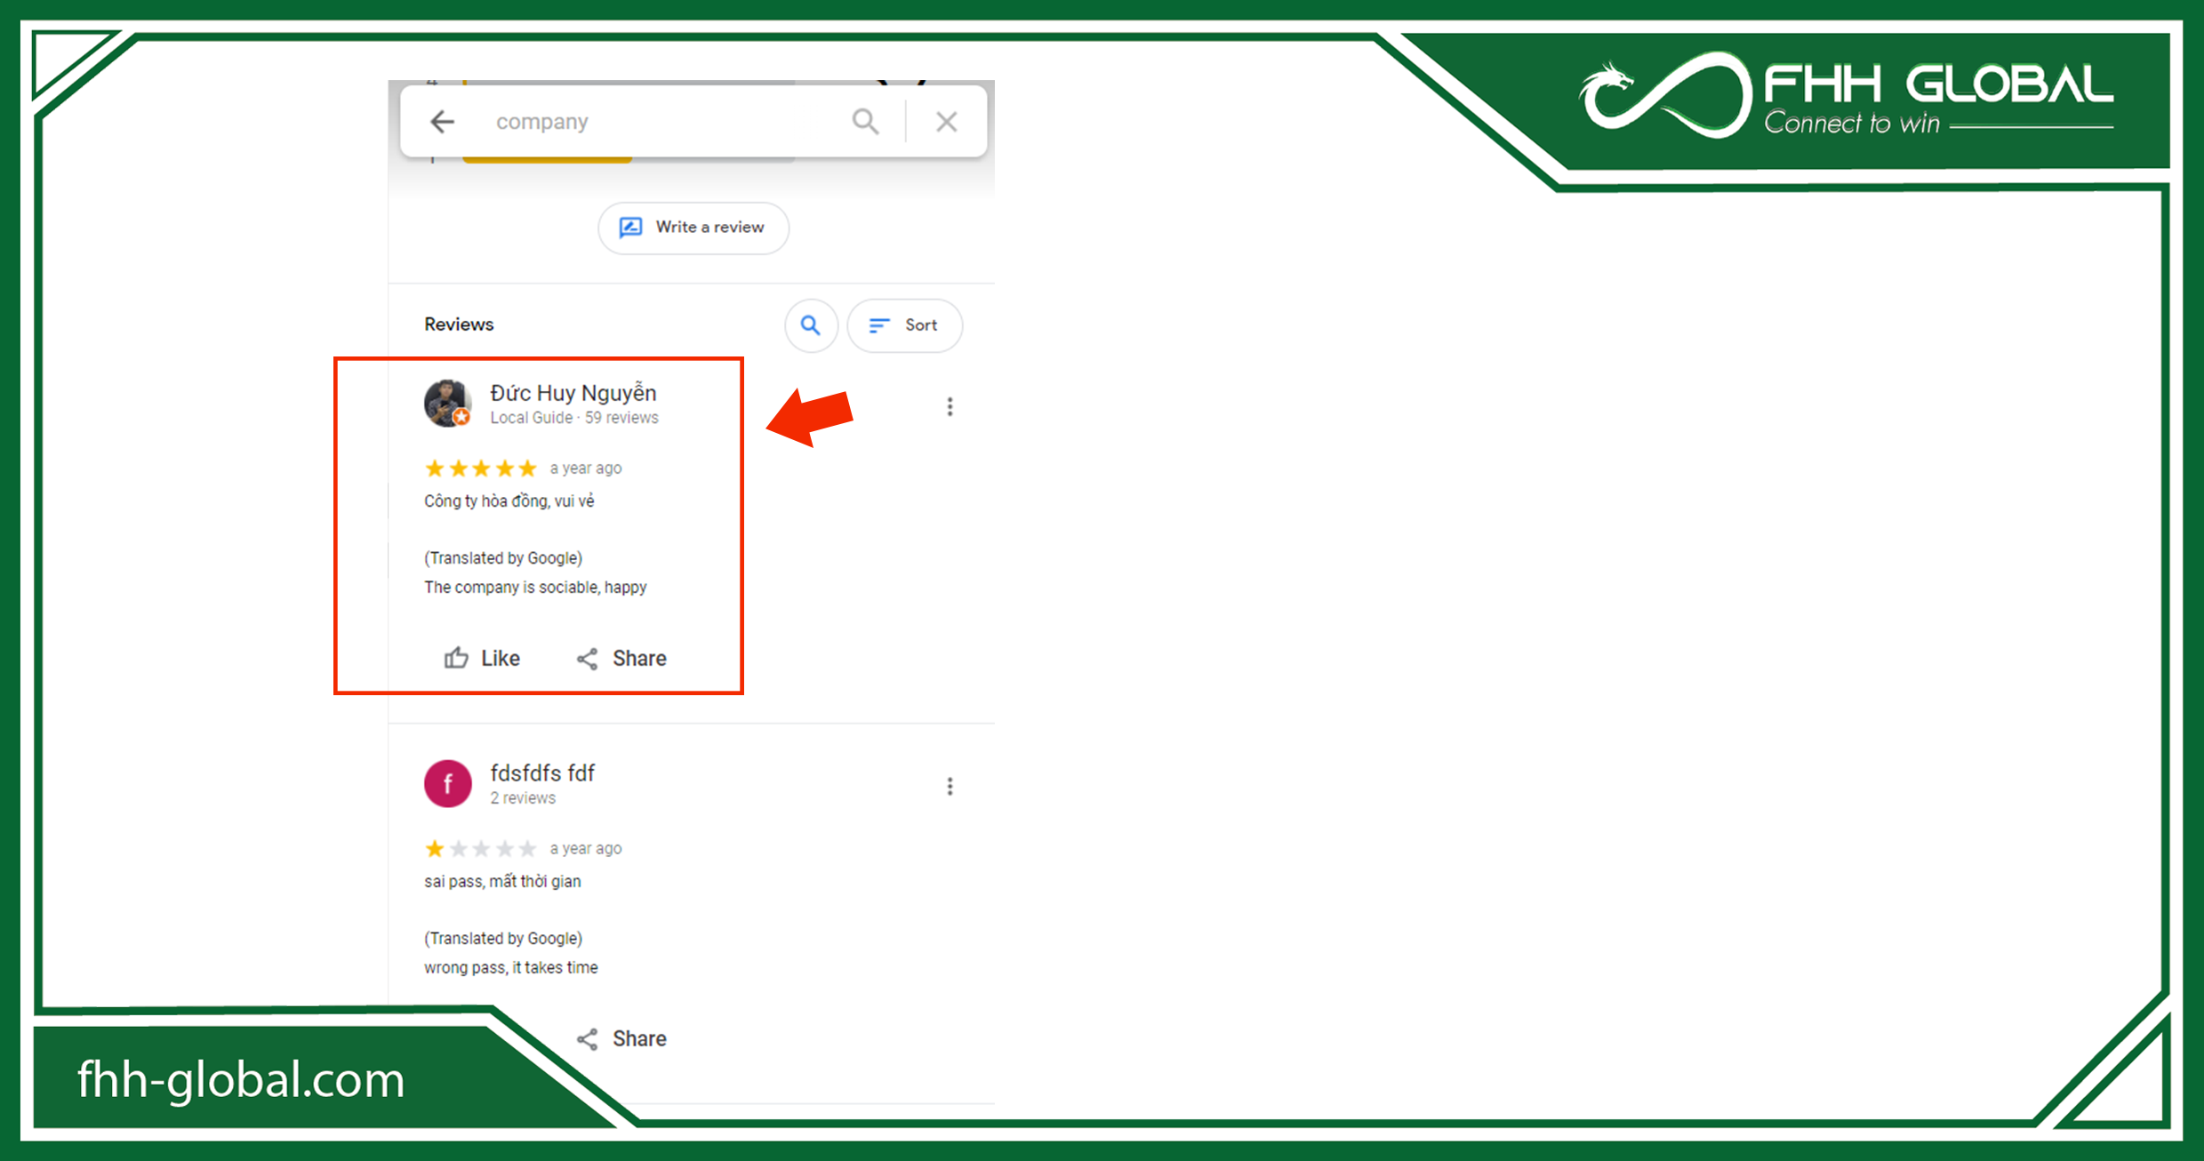Click the search magnifier in the search bar
The width and height of the screenshot is (2204, 1161).
click(865, 121)
